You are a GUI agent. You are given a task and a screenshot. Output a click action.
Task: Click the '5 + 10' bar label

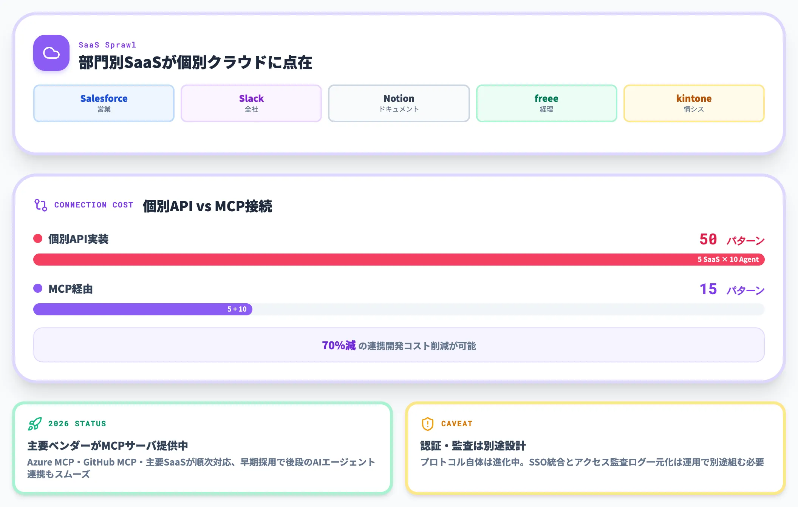coord(237,309)
